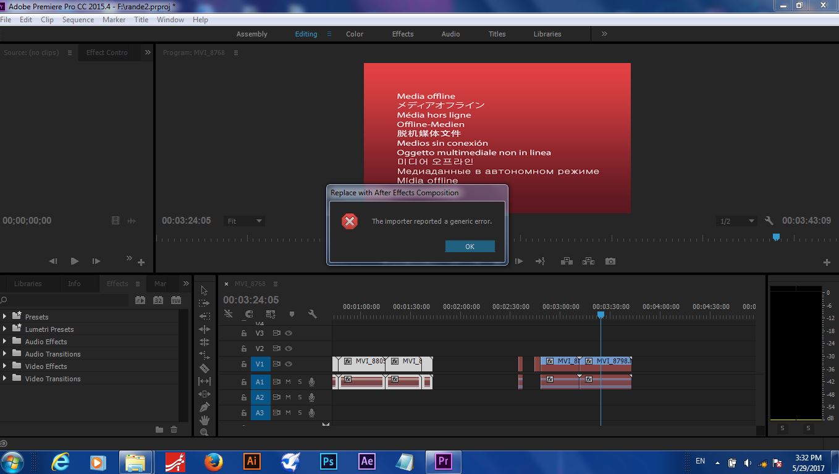This screenshot has height=474, width=839.
Task: Open the Marker menu
Action: 114,20
